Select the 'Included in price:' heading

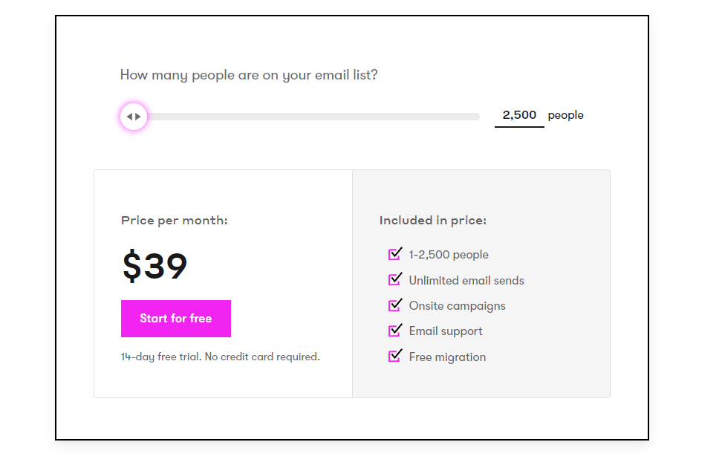(x=433, y=221)
